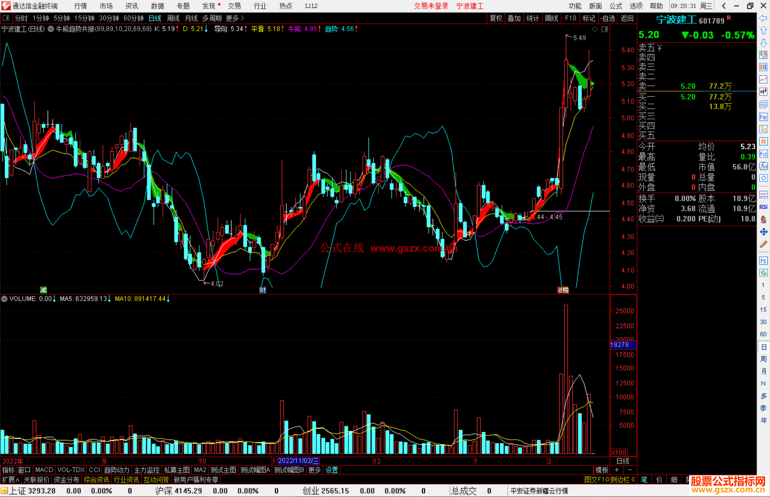770x497 pixels.
Task: Expand the 扩展 panel at bottom left
Action: (x=10, y=480)
